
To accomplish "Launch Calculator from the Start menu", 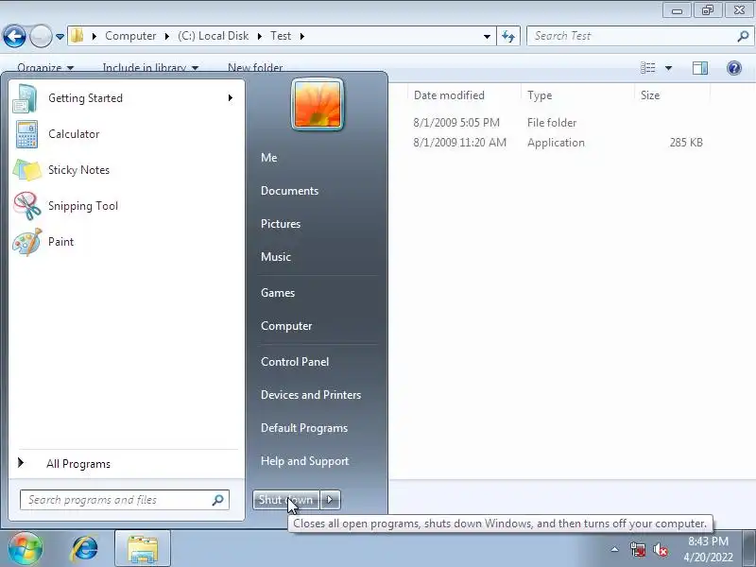I will tap(127, 134).
